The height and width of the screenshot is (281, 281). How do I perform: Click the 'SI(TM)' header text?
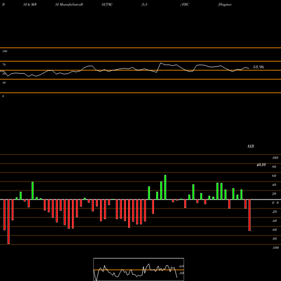107,4
